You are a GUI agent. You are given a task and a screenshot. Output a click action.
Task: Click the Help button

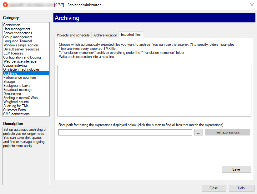pos(241,188)
